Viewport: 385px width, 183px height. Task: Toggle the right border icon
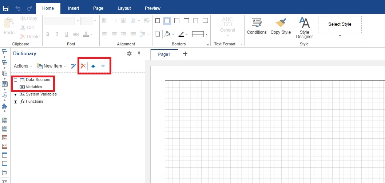tap(196, 21)
